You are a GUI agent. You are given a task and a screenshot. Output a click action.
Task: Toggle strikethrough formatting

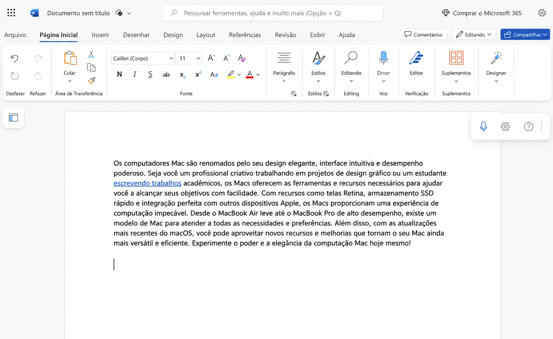point(166,74)
